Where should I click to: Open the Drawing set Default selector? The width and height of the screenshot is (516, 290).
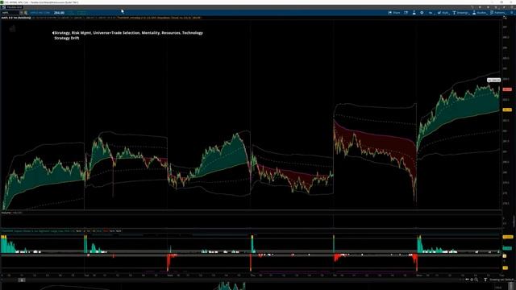501,280
